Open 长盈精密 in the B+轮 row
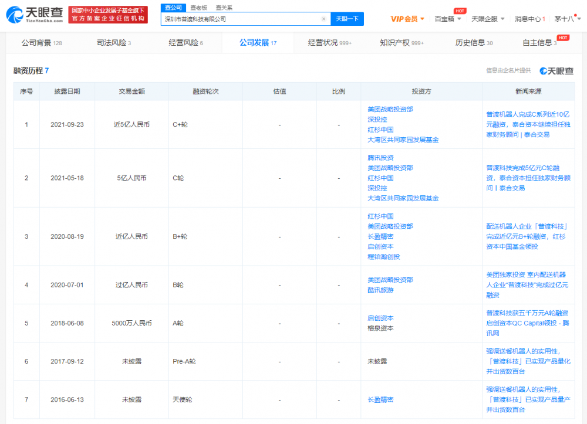587x424 pixels. [380, 237]
